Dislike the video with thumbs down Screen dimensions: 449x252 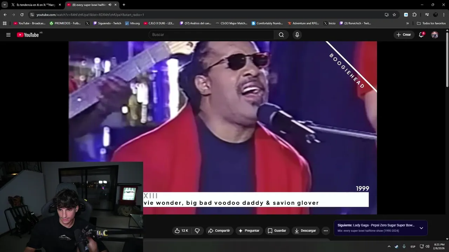pyautogui.click(x=197, y=231)
